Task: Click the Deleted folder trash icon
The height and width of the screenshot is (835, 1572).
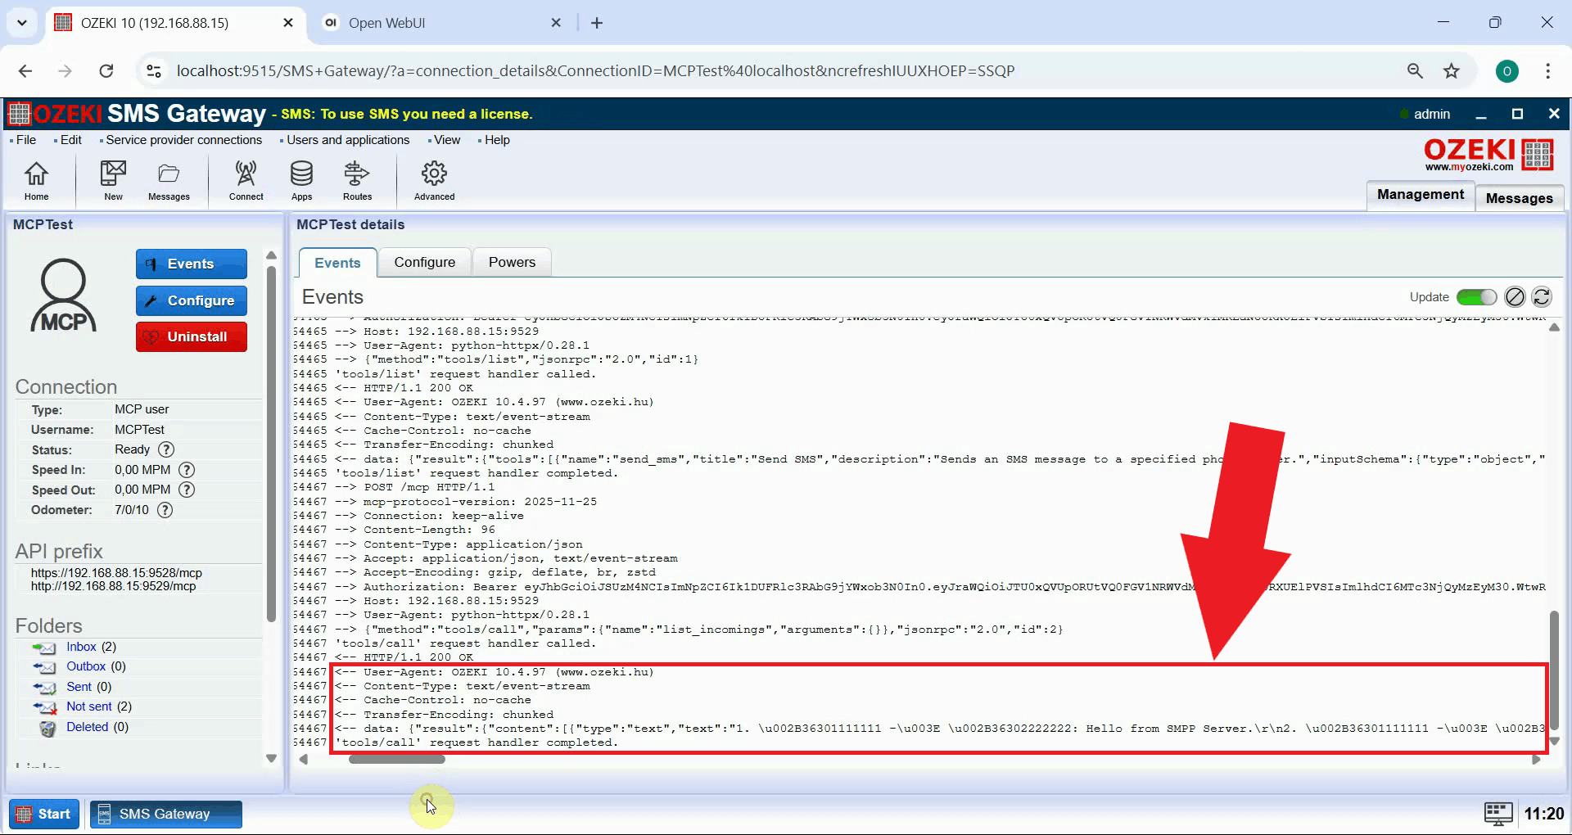Action: click(x=47, y=728)
